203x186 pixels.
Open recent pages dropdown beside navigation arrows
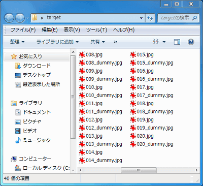pos(27,18)
